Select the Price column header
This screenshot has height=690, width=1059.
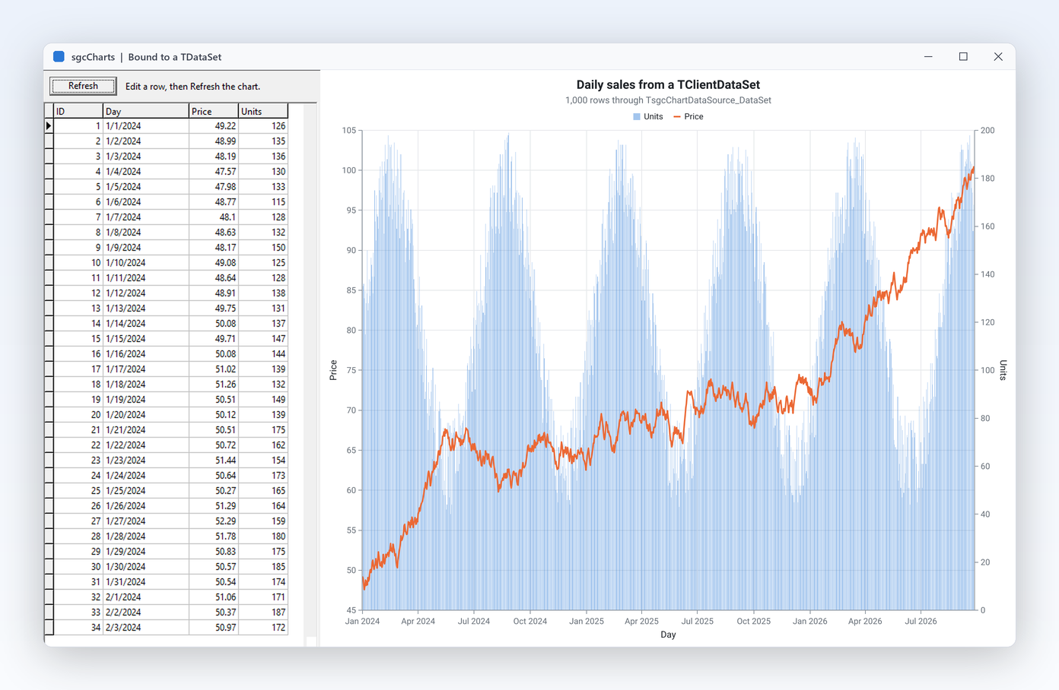(214, 111)
